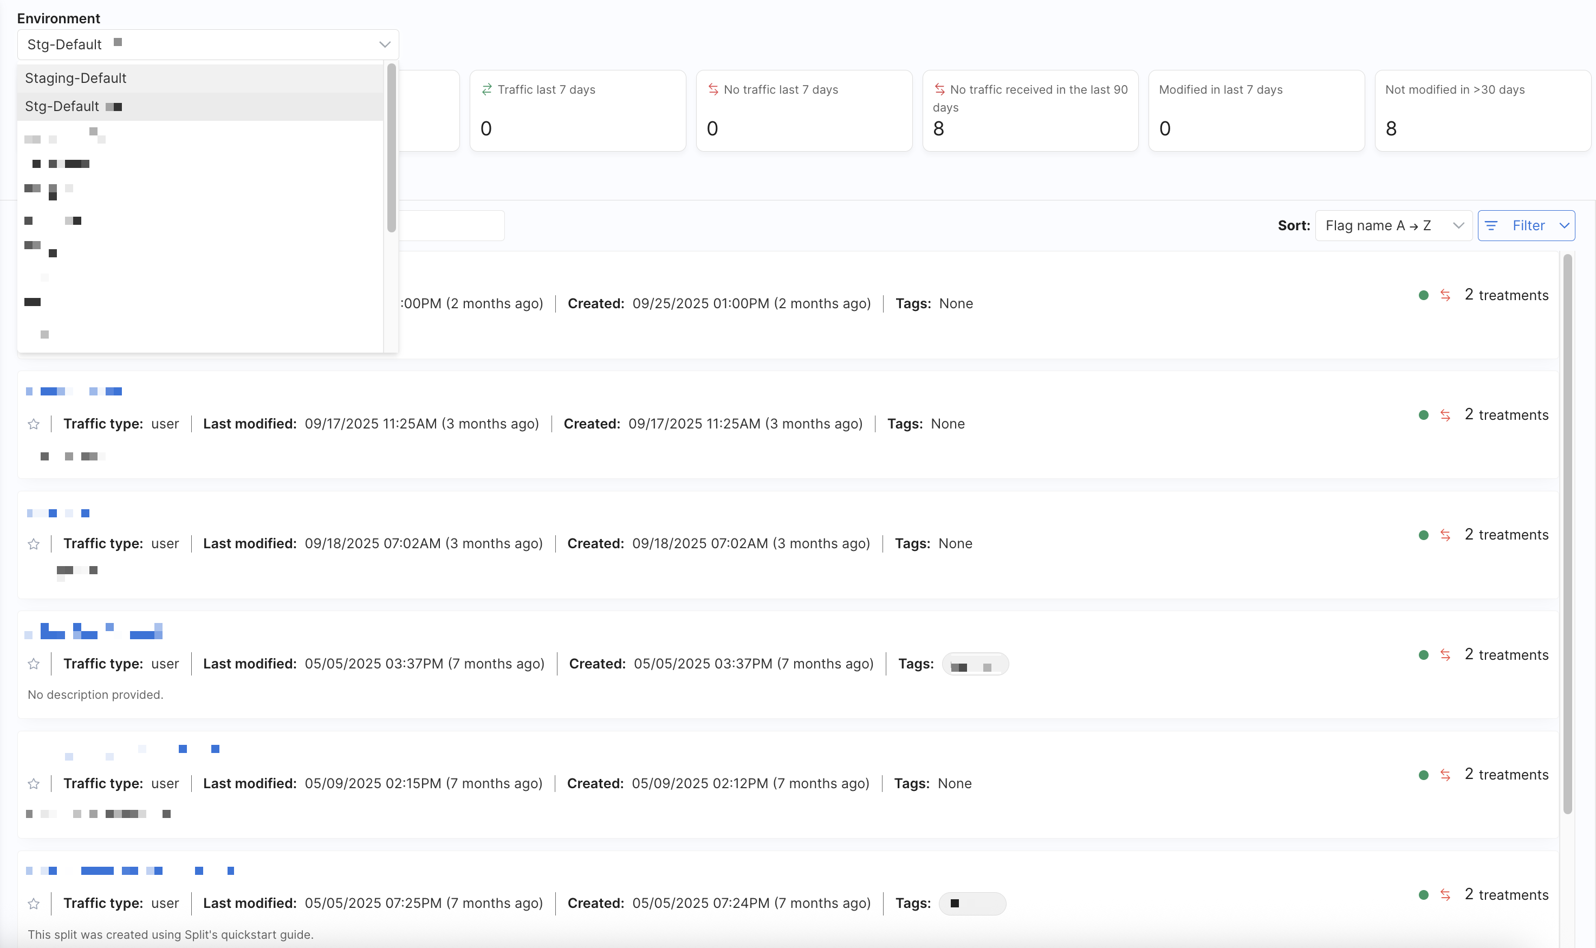1596x948 pixels.
Task: Star the flag created 05/05/2025 07:24PM
Action: (34, 904)
